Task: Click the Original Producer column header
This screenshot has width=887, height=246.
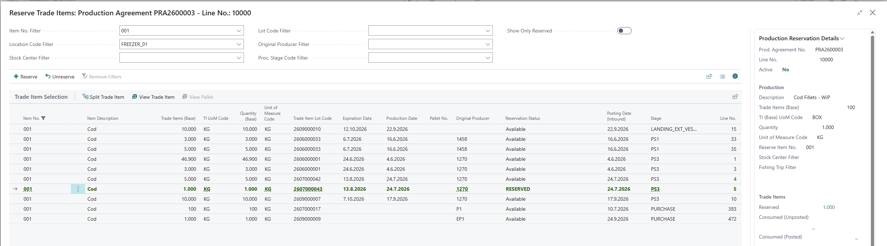Action: 472,118
